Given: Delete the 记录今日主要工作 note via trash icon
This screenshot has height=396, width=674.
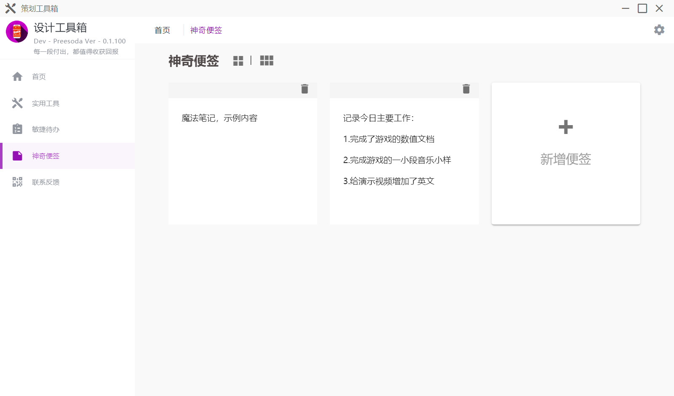Looking at the screenshot, I should [x=465, y=89].
